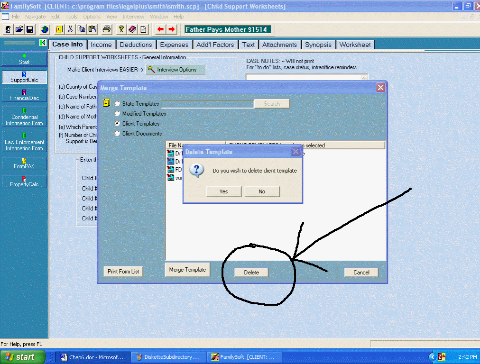Click No in Delete Template dialog
Image resolution: width=480 pixels, height=364 pixels.
click(x=262, y=191)
